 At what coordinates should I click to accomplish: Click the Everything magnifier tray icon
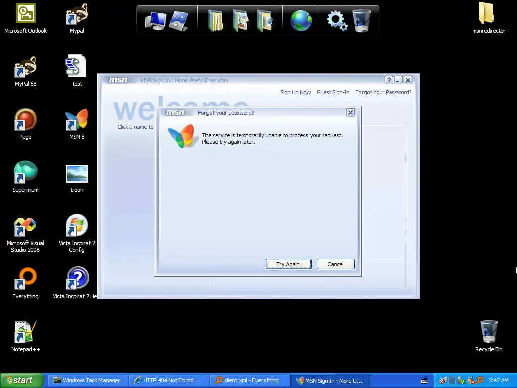click(x=480, y=381)
